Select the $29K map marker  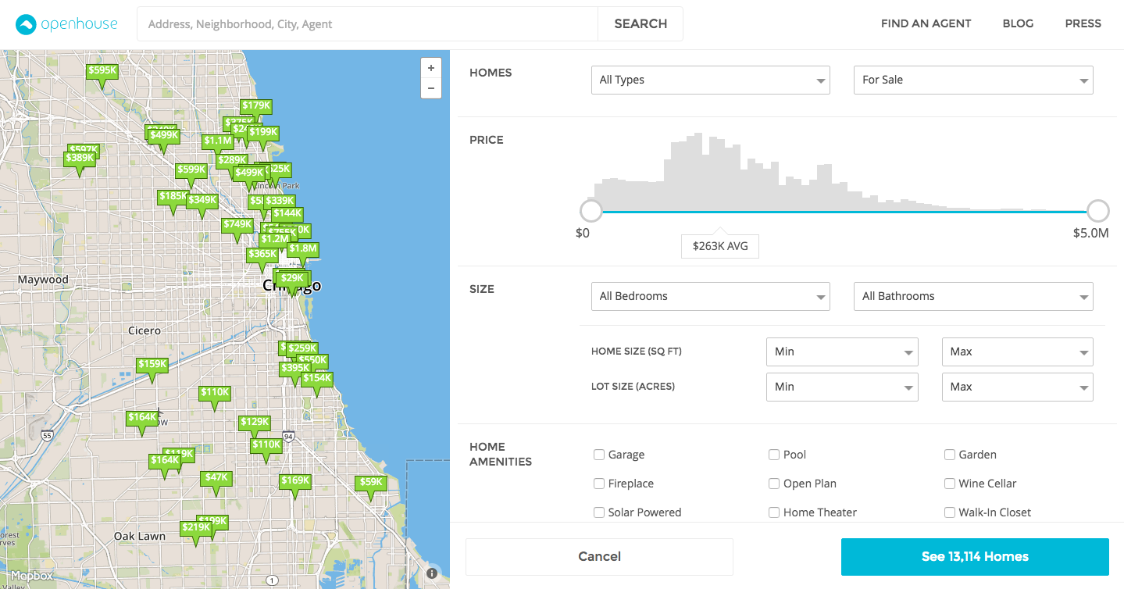[292, 278]
